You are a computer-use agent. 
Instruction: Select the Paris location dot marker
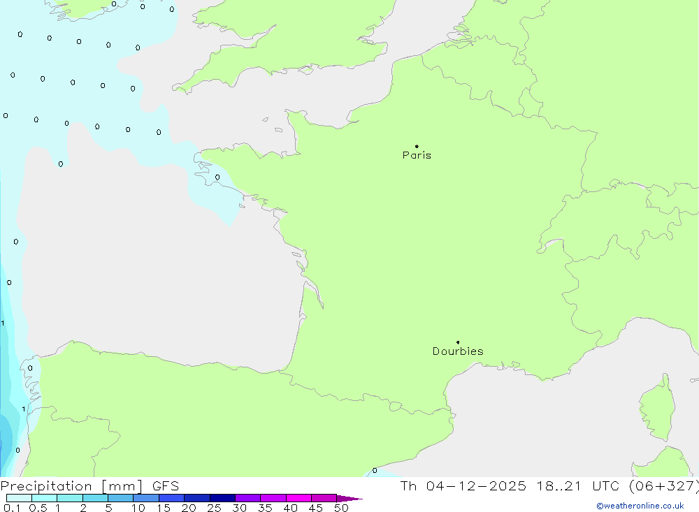(417, 146)
